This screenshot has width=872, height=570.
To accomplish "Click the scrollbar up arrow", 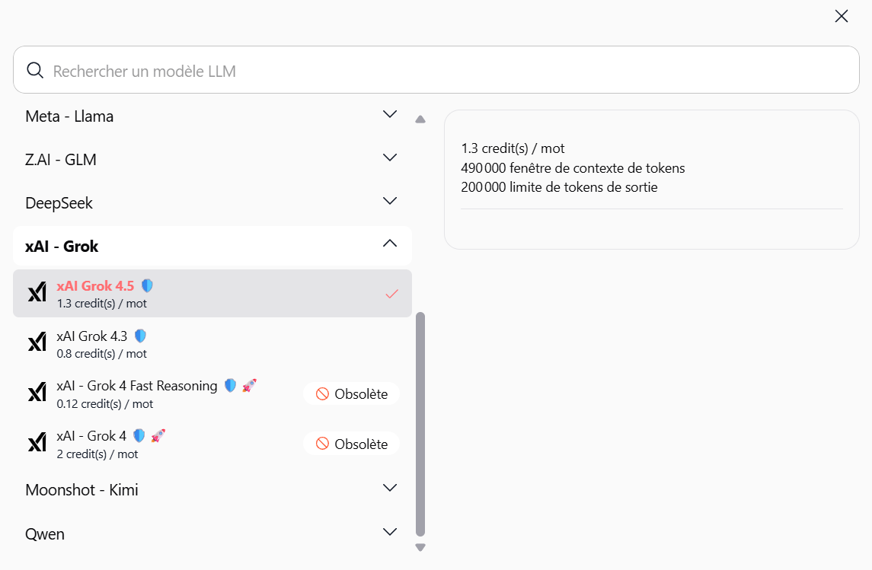I will (x=420, y=119).
